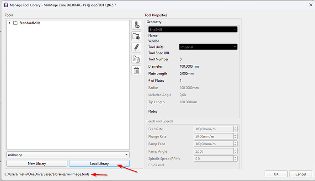
Task: Close the Manage Tool Library window
Action: coord(311,5)
